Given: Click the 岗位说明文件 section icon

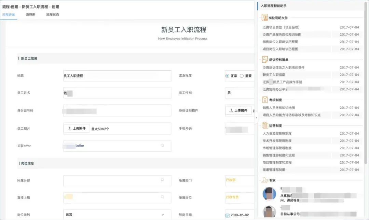Looking at the screenshot, I should (x=265, y=17).
